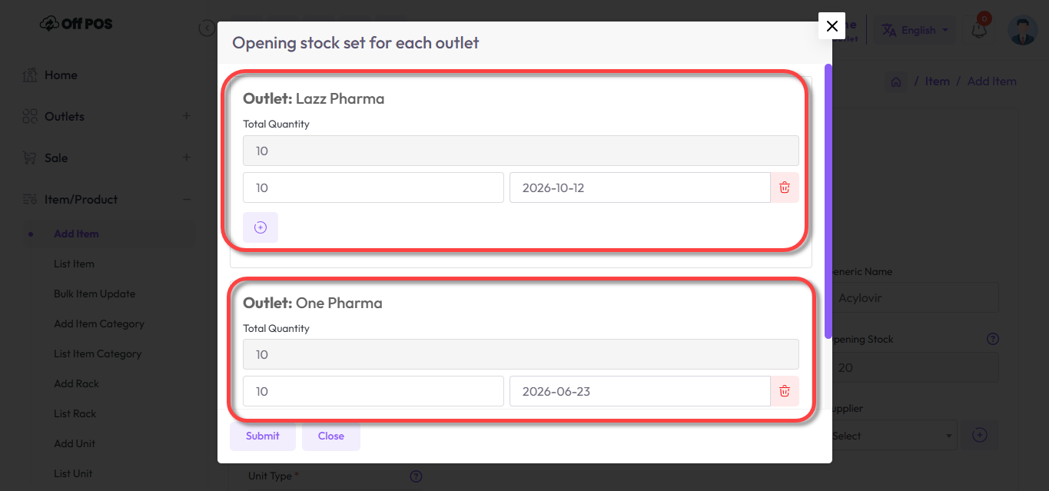This screenshot has width=1049, height=491.
Task: Click the Unit Type help icon
Action: [x=416, y=476]
